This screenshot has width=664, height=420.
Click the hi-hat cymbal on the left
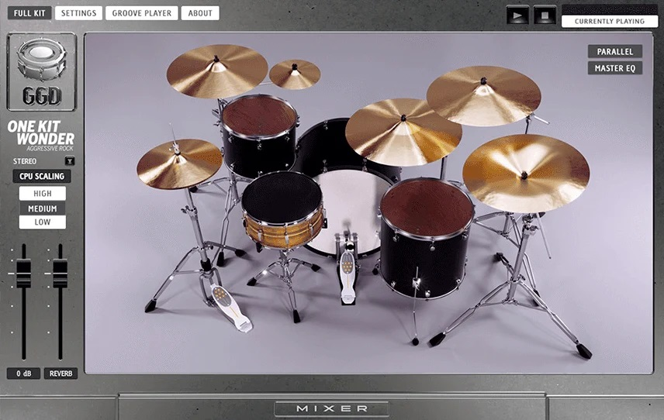click(178, 163)
